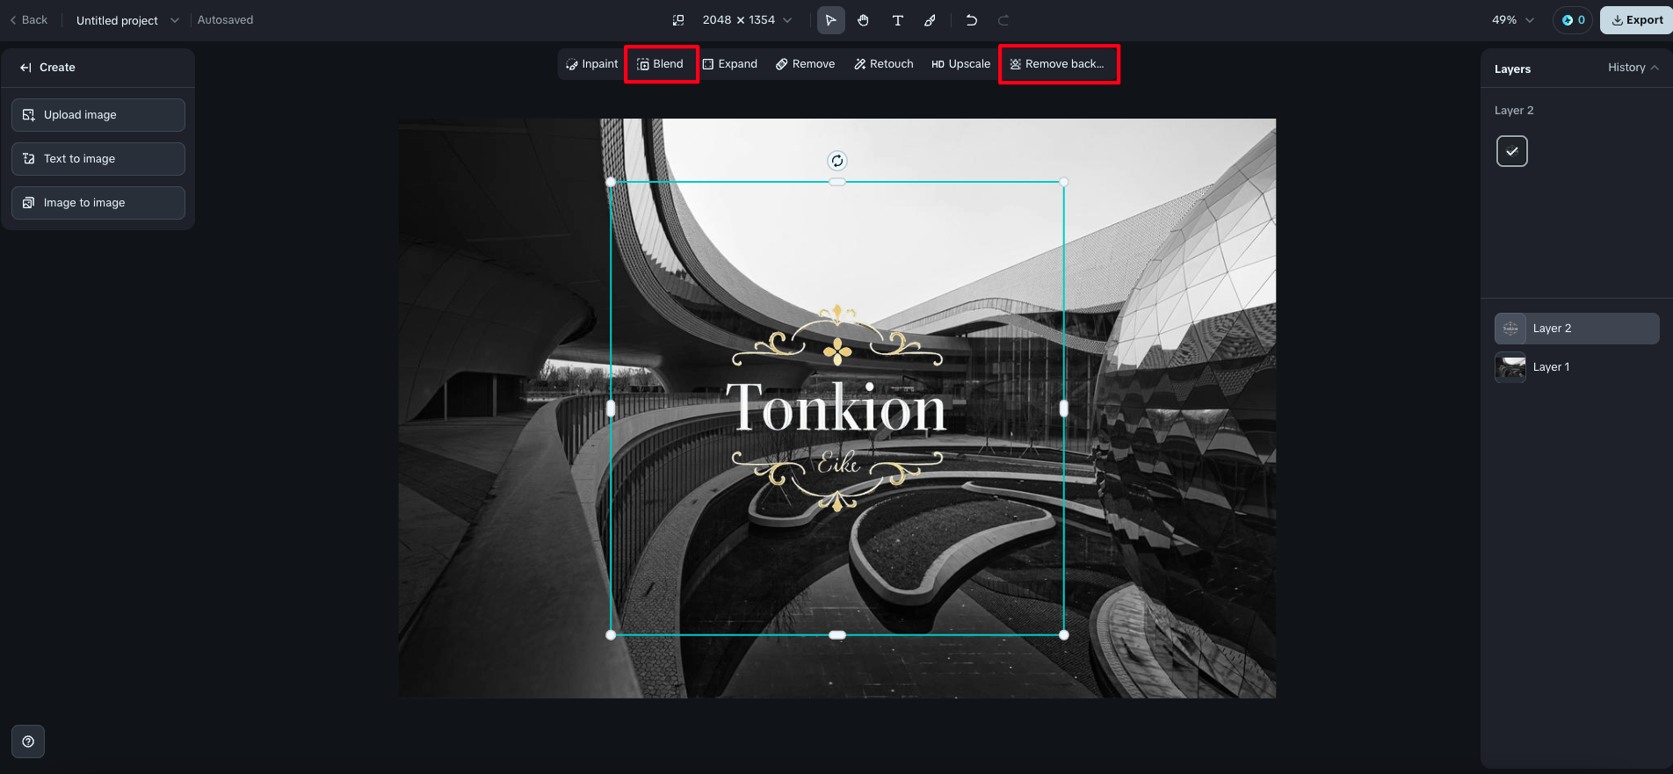The height and width of the screenshot is (774, 1673).
Task: Use the Expand tool
Action: tap(730, 64)
